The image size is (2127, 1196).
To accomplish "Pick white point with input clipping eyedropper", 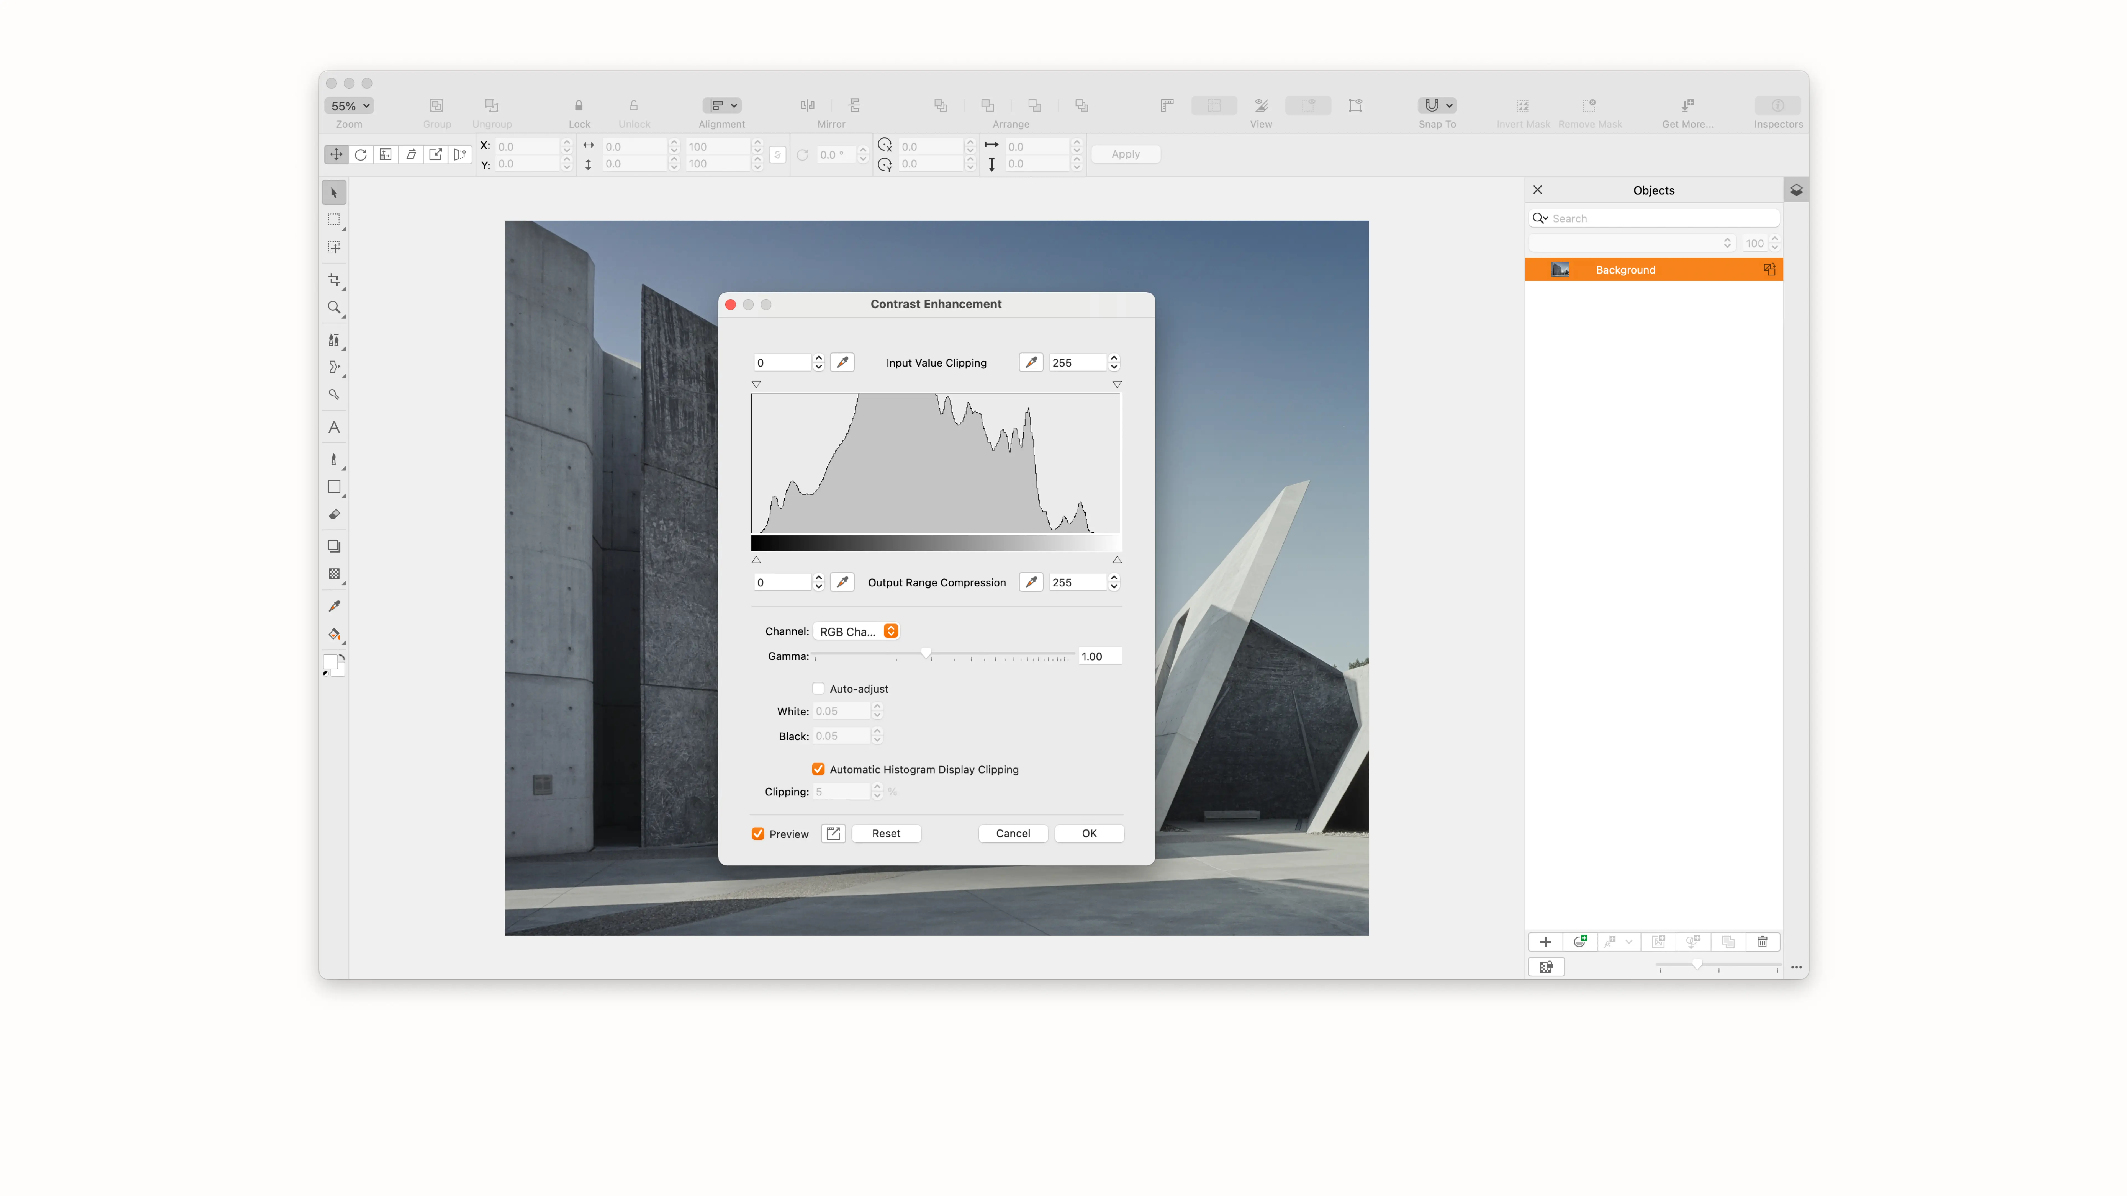I will coord(1031,362).
